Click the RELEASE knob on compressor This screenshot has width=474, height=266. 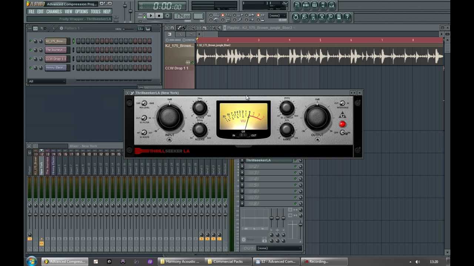click(200, 130)
